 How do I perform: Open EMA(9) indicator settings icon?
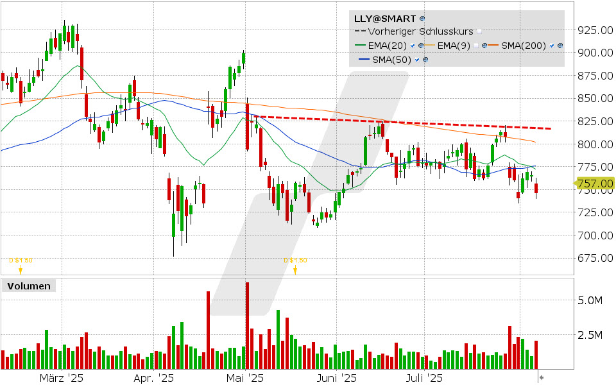click(x=484, y=46)
